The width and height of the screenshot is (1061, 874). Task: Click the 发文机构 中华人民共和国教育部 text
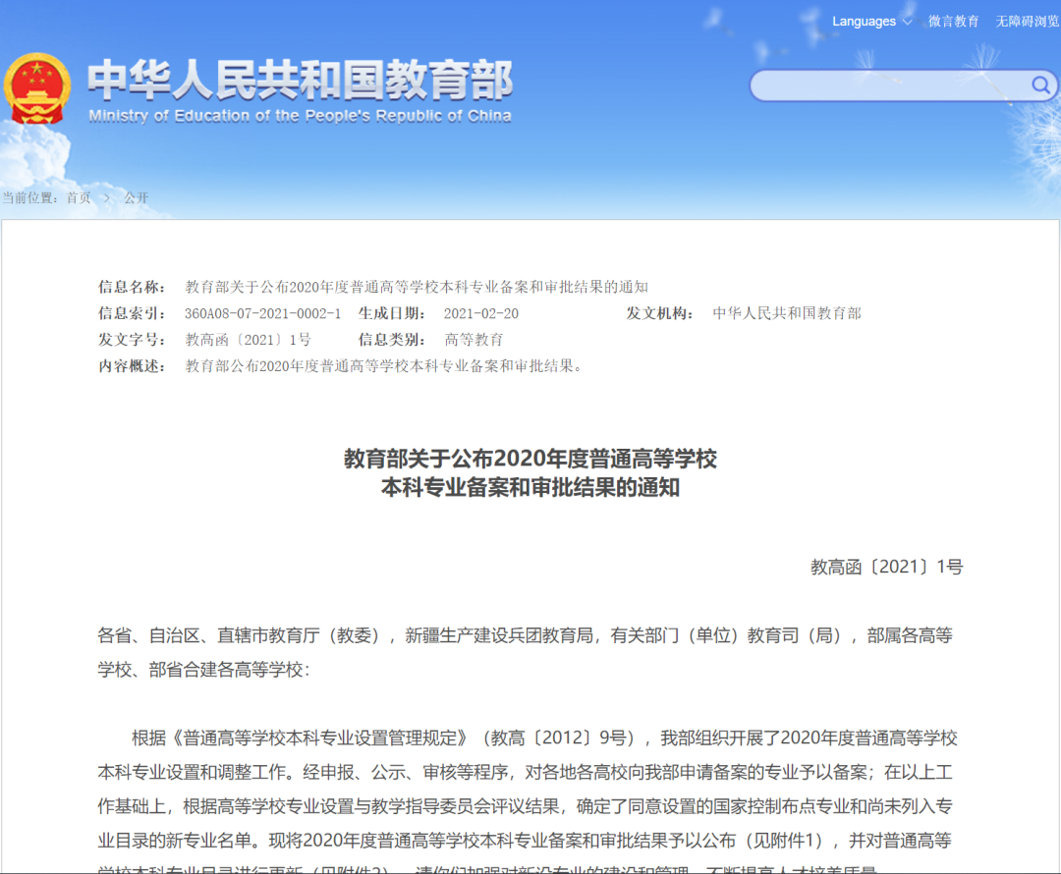788,314
